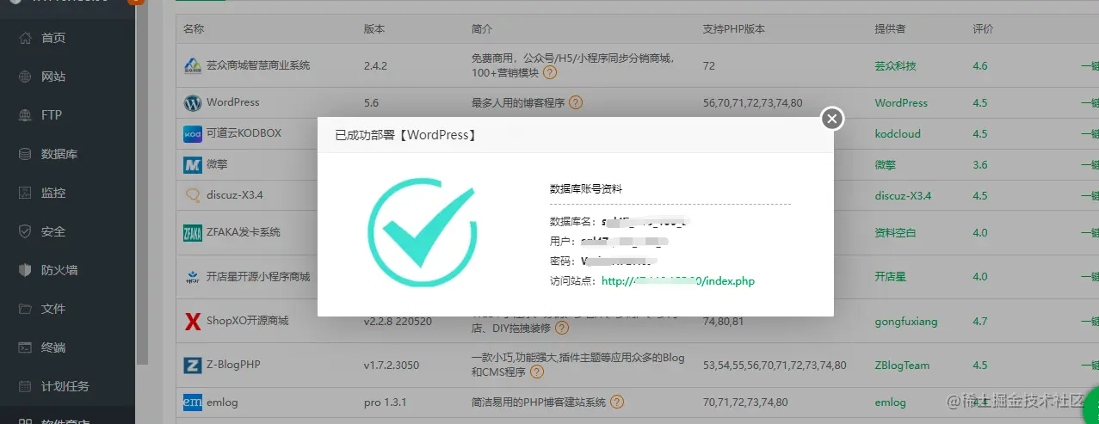Click the Z-BlogPHP app logo

tap(193, 365)
